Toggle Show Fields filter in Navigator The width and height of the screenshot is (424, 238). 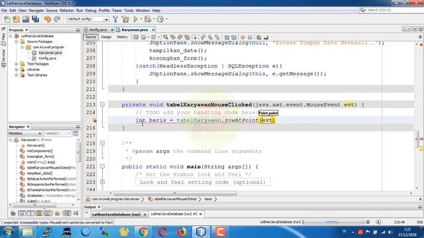click(x=22, y=214)
